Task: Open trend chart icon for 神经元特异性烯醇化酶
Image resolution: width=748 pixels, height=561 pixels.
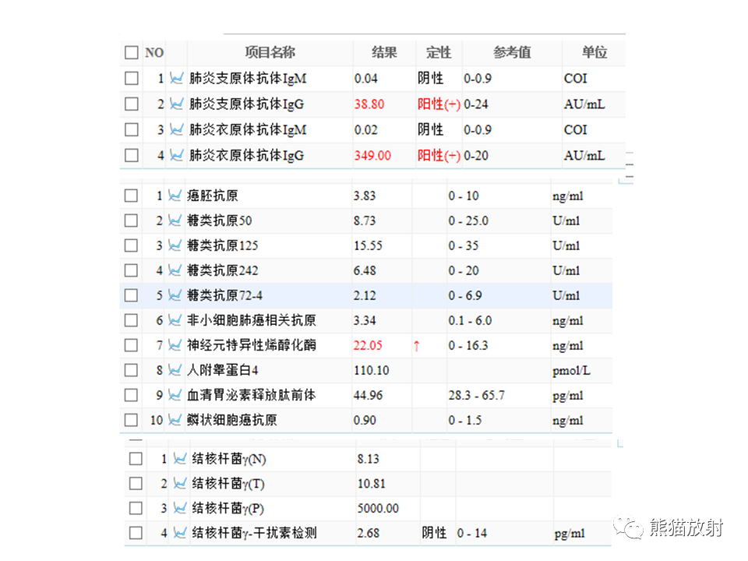Action: (175, 345)
